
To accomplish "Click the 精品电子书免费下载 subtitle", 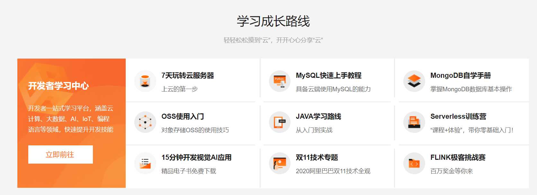I will [x=189, y=171].
